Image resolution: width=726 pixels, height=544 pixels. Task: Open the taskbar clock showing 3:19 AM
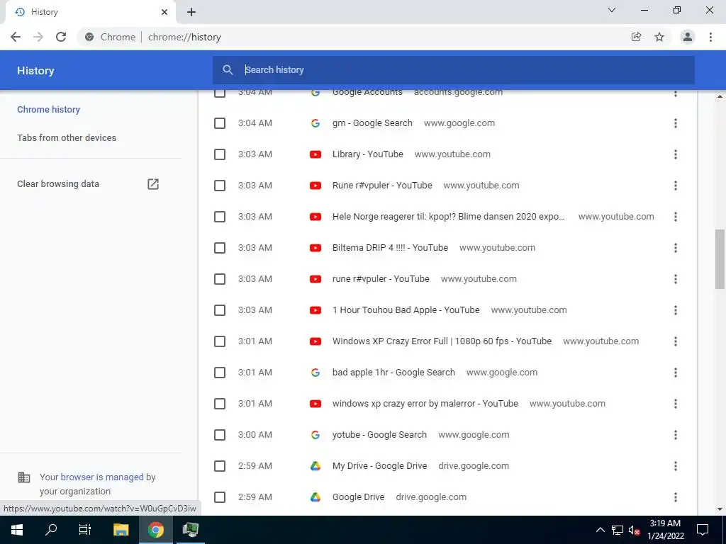[x=665, y=530]
